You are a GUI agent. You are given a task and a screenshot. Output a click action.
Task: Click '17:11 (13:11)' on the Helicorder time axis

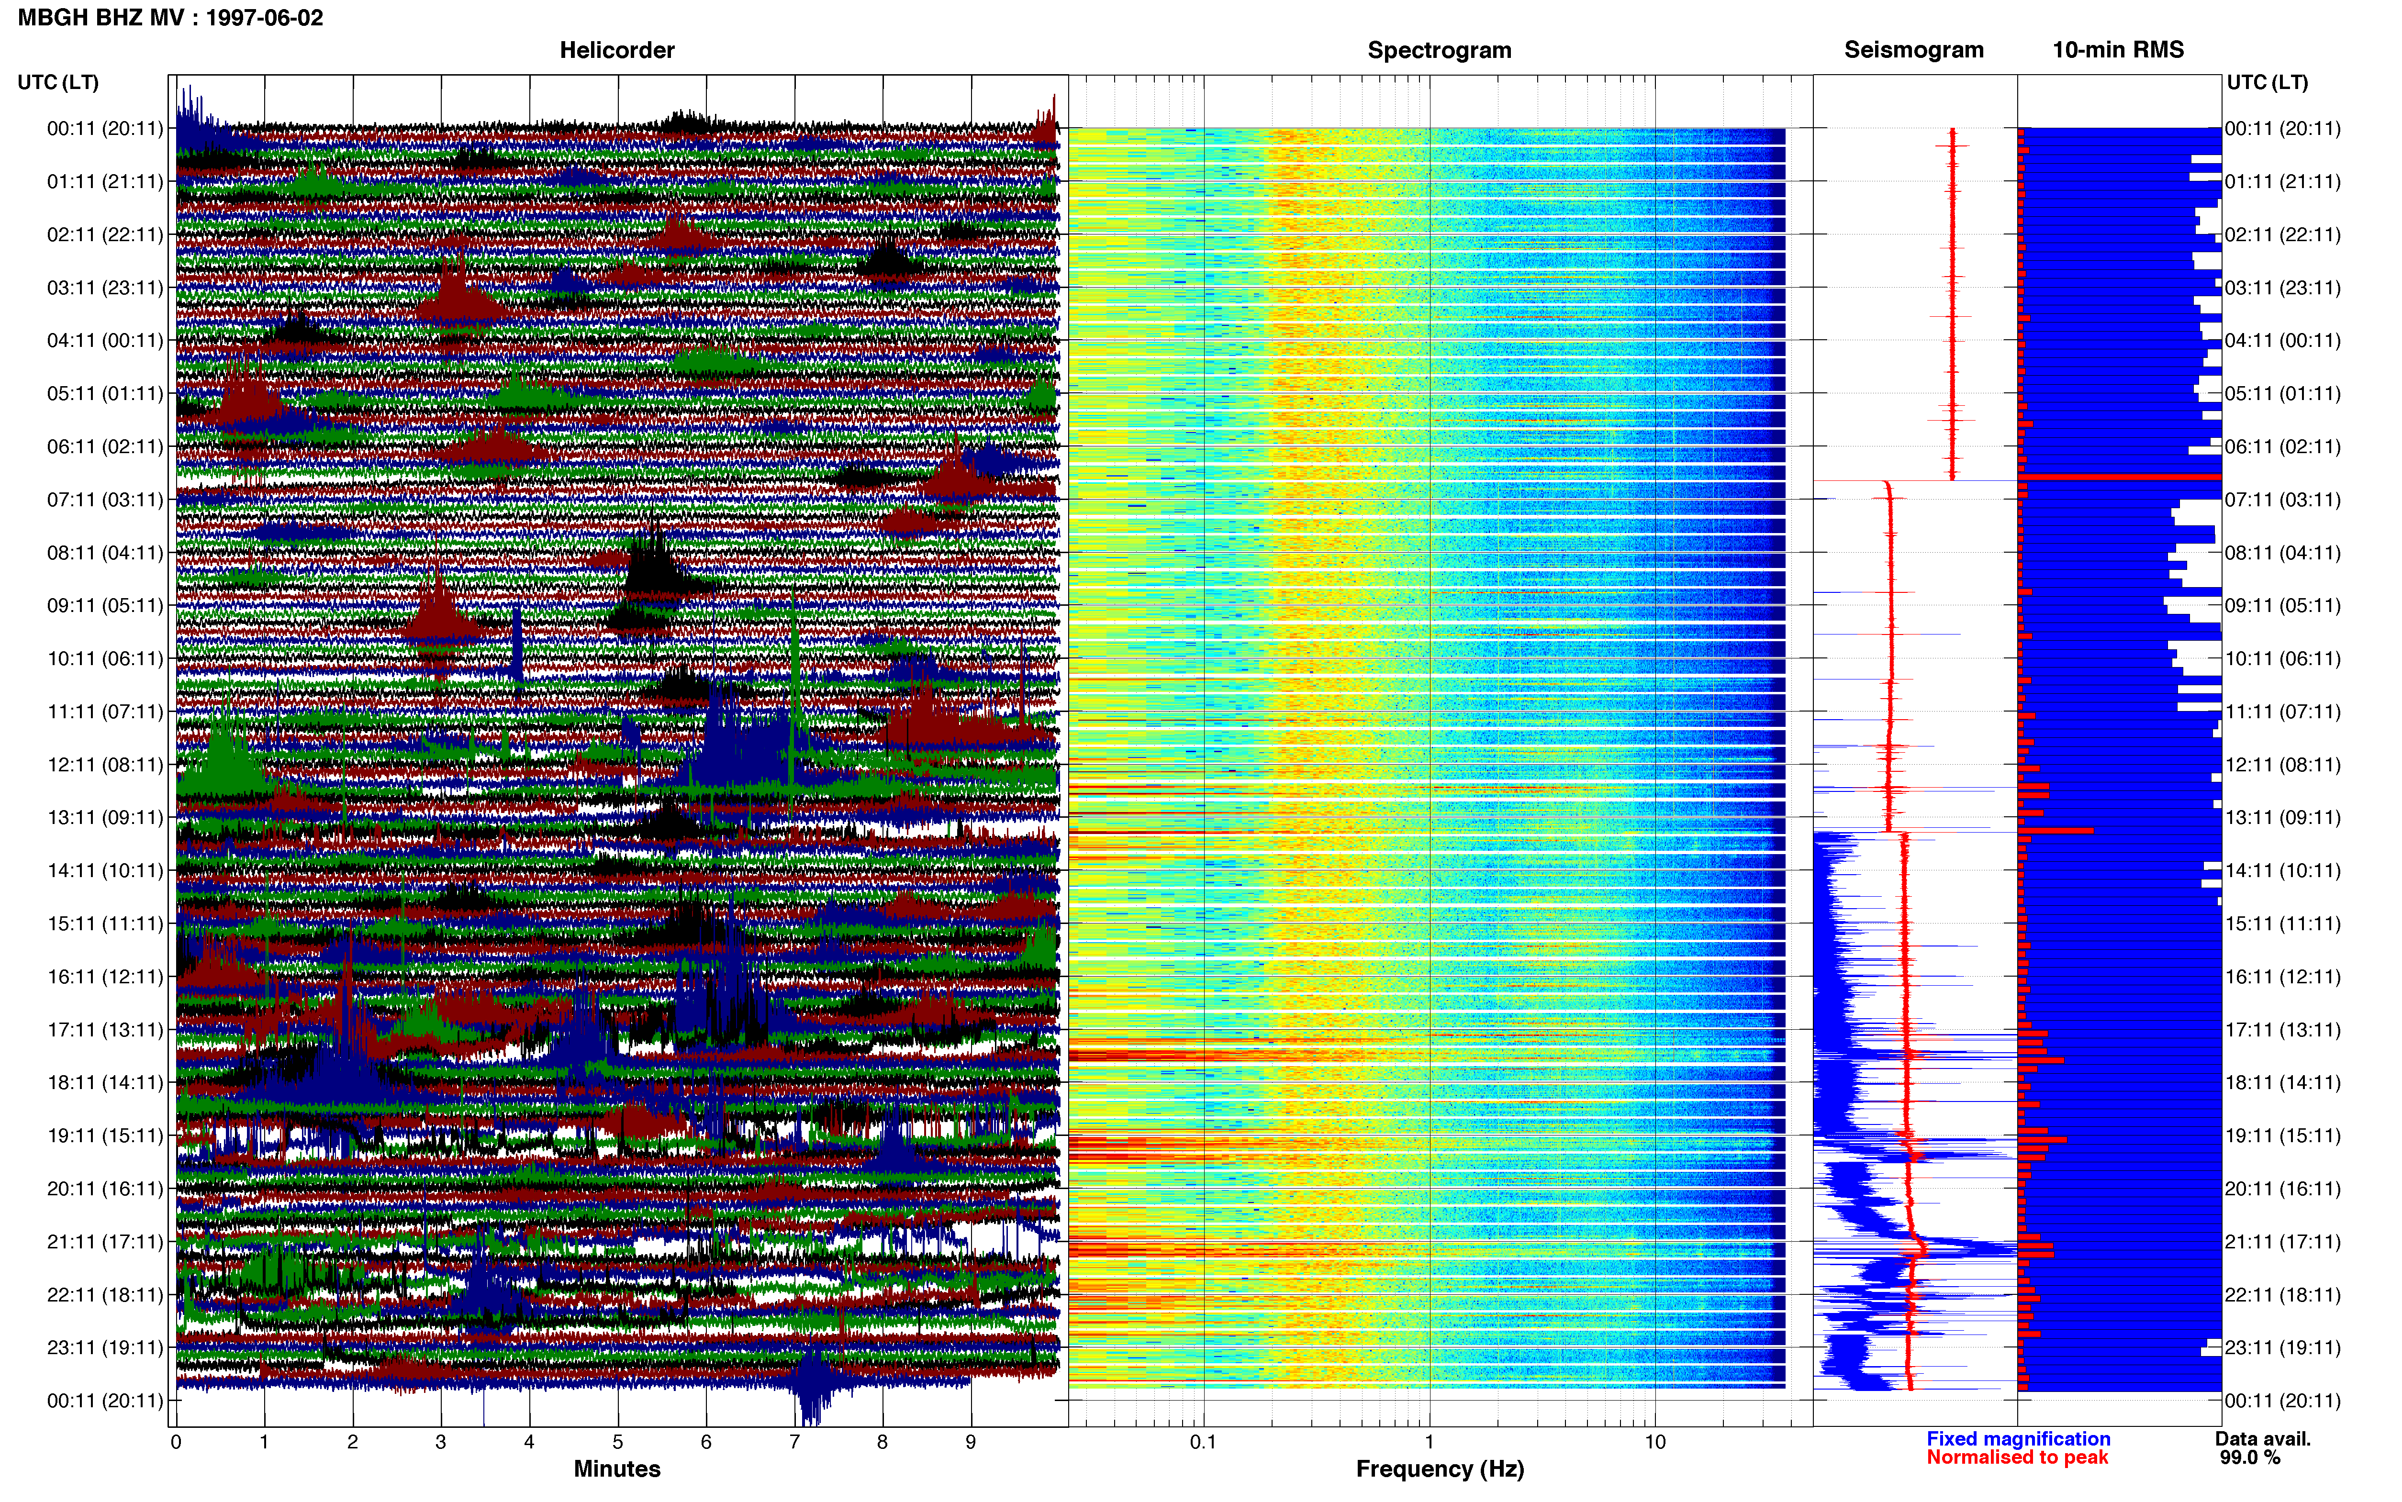105,1030
